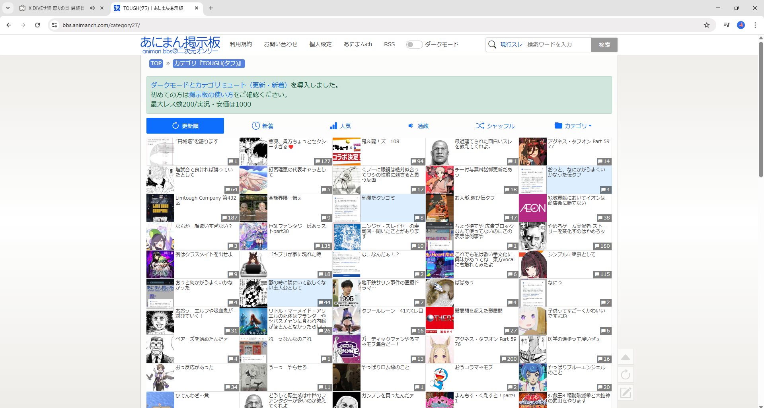Toggle the ダークモード switch
This screenshot has height=408, width=764.
click(x=414, y=45)
